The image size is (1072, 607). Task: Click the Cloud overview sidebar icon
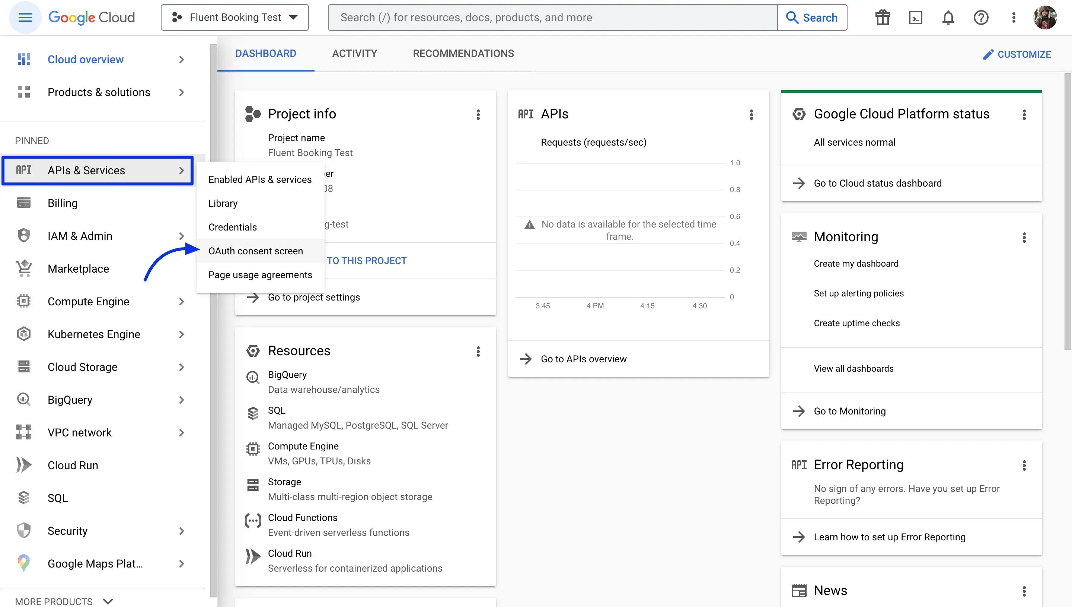coord(24,59)
